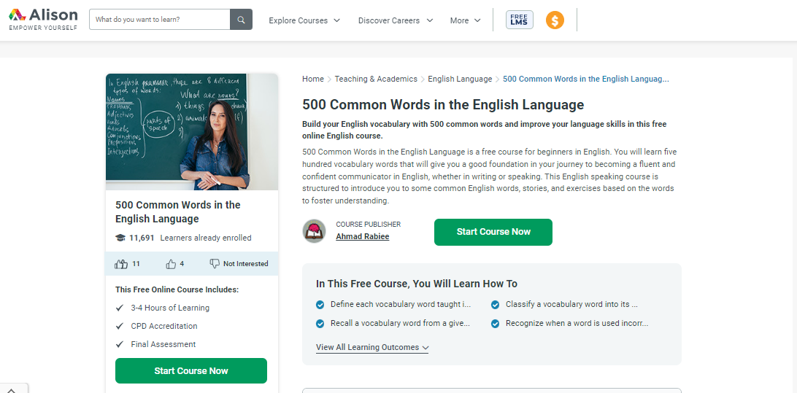Click the 11,691 learners enrolled count
The width and height of the screenshot is (797, 393).
point(142,238)
